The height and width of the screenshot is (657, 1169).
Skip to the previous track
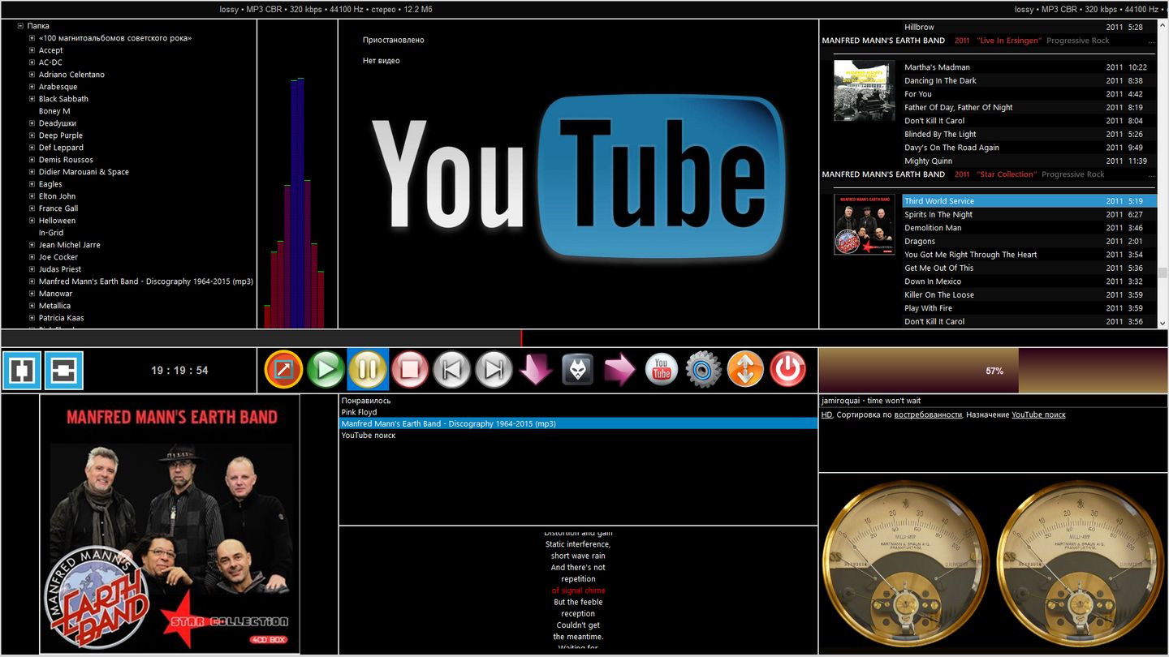pos(451,370)
